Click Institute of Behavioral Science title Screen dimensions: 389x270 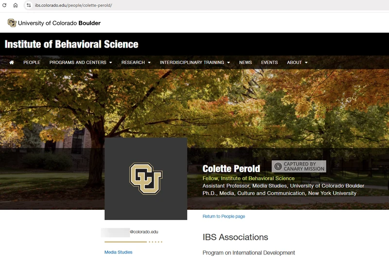[x=71, y=44]
